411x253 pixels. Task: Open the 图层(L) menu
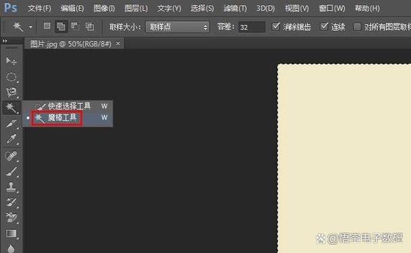[136, 8]
